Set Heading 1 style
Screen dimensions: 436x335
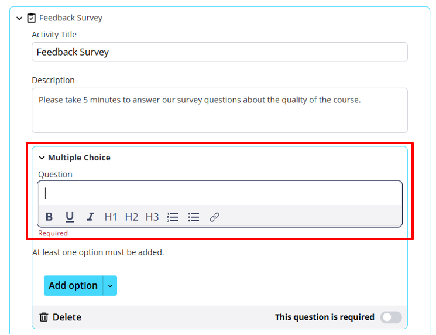pos(111,217)
